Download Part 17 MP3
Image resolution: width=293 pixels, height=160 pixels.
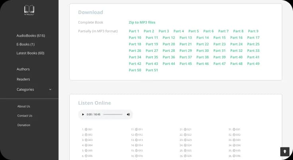[254, 38]
